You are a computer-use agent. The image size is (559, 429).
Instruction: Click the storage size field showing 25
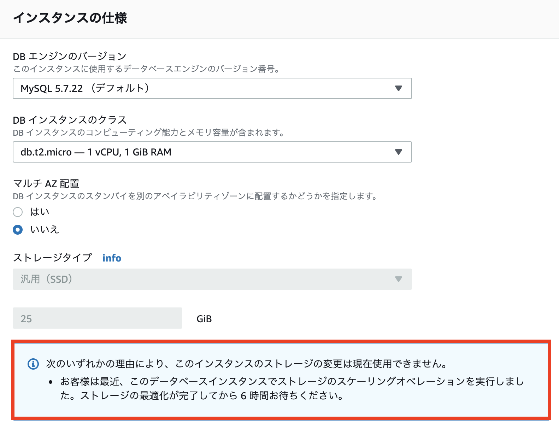[98, 318]
